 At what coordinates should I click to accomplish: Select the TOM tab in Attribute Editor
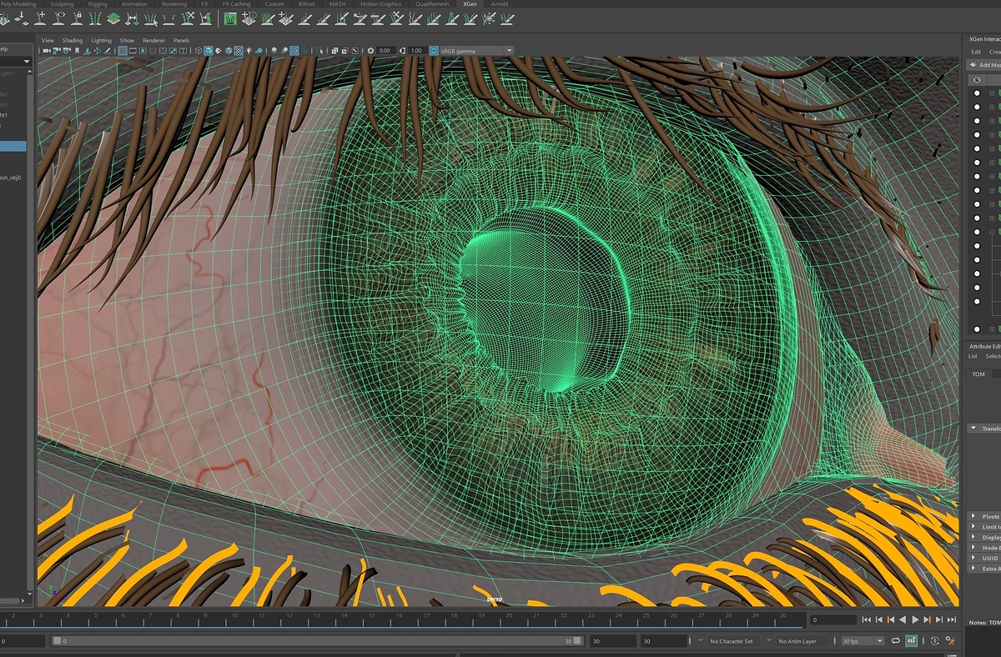click(x=978, y=374)
